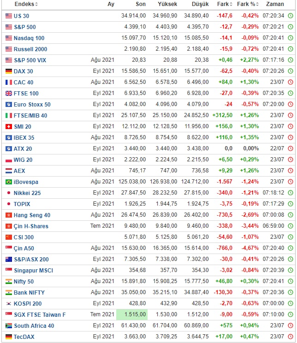Click the green clock icon in CSI 300 row
The width and height of the screenshot is (297, 343).
pyautogui.click(x=291, y=237)
